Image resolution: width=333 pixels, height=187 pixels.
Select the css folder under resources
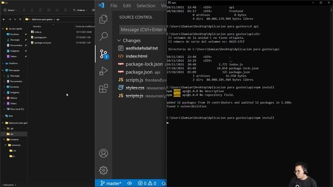13,151
